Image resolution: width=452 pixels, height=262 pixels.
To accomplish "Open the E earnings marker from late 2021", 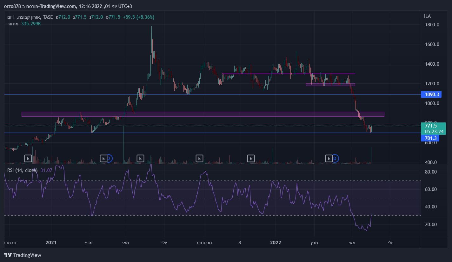I will (x=251, y=158).
